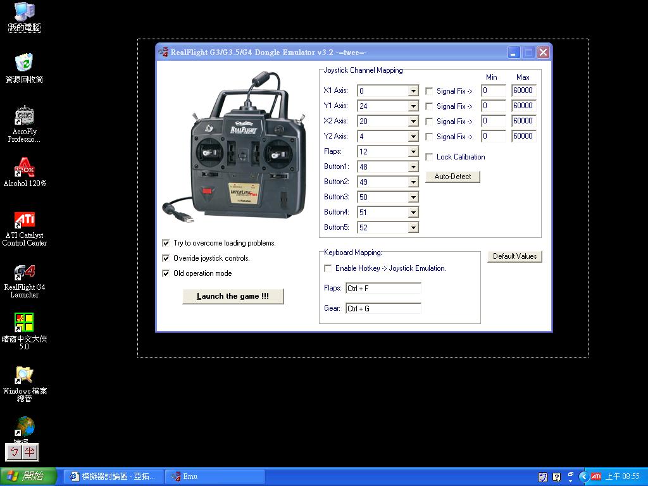Click the Launch the game button

(x=233, y=296)
